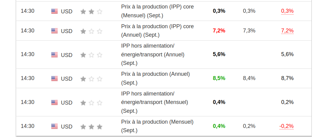The height and width of the screenshot is (137, 326).
Task: Click the star rating for Prix à la production (Annuel)
Action: pyautogui.click(x=91, y=79)
